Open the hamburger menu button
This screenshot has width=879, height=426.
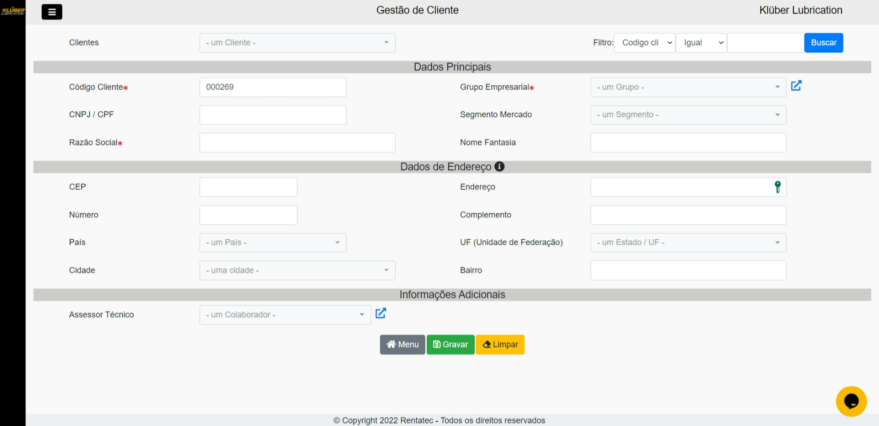(52, 12)
